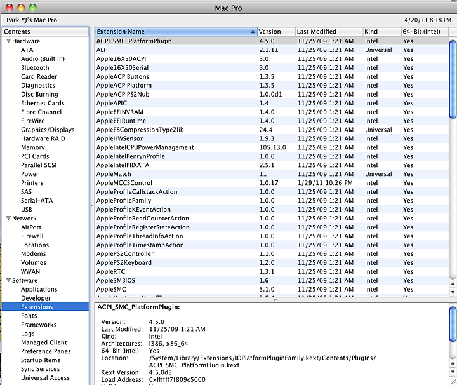Open Fonts under Software

point(29,316)
